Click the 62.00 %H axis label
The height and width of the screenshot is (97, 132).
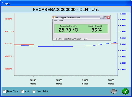point(123,19)
